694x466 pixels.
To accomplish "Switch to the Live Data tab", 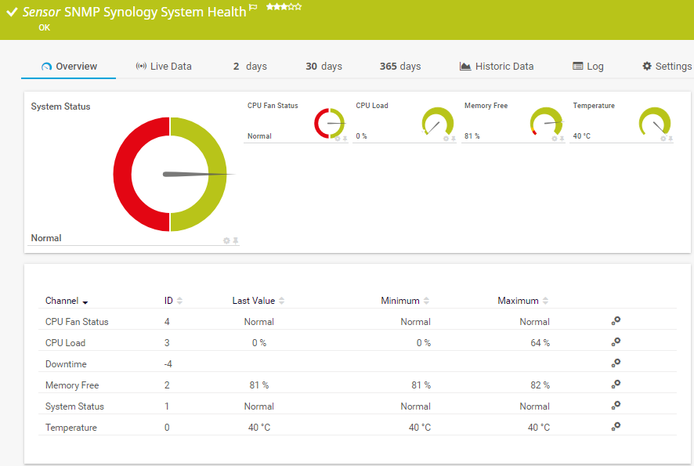I will 163,67.
